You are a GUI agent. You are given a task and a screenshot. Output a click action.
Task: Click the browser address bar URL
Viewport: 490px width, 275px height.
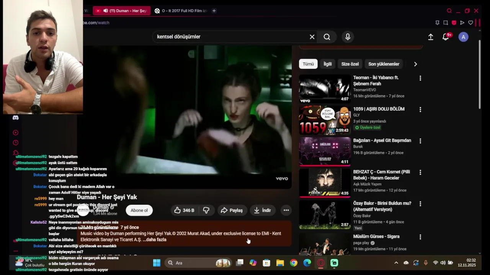[x=96, y=23]
